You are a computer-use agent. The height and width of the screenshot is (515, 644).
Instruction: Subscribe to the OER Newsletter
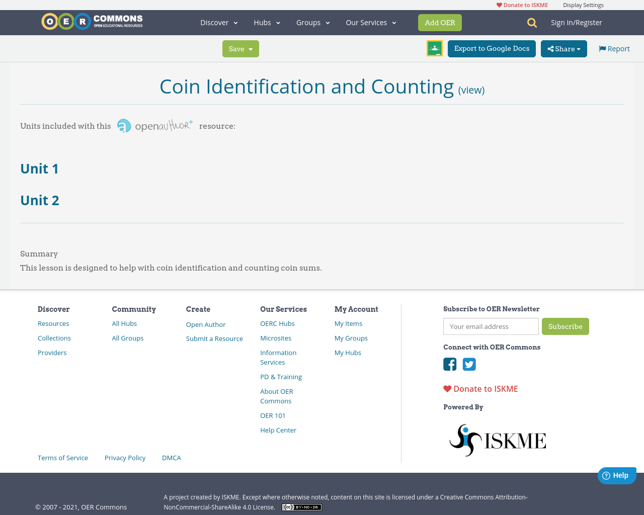(566, 326)
